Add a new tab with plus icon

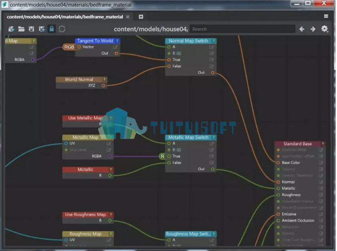pyautogui.click(x=141, y=17)
